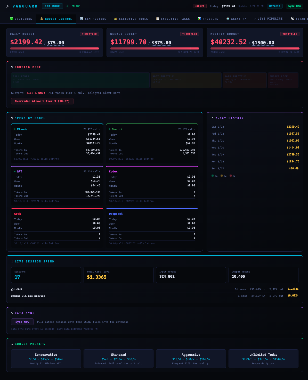Click the Weekly Budget progress bar

tap(155, 48)
